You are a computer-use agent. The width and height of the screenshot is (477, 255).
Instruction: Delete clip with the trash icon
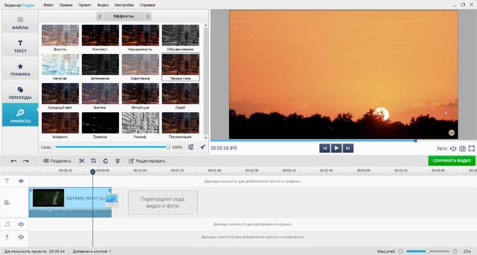pos(117,161)
